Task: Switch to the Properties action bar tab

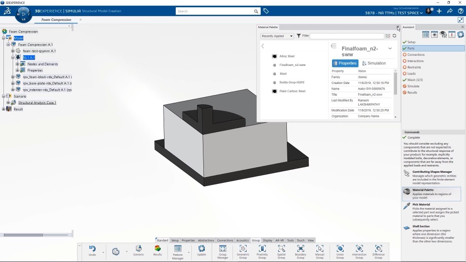Action: (188, 240)
